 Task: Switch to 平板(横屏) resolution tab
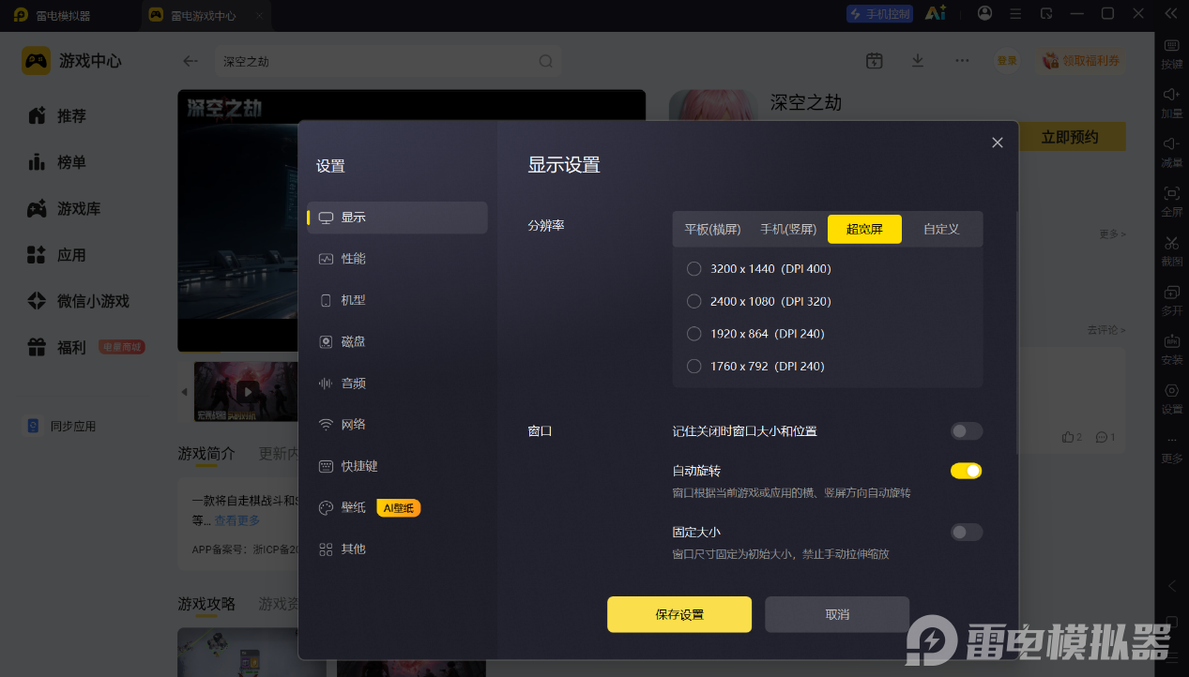pos(712,229)
